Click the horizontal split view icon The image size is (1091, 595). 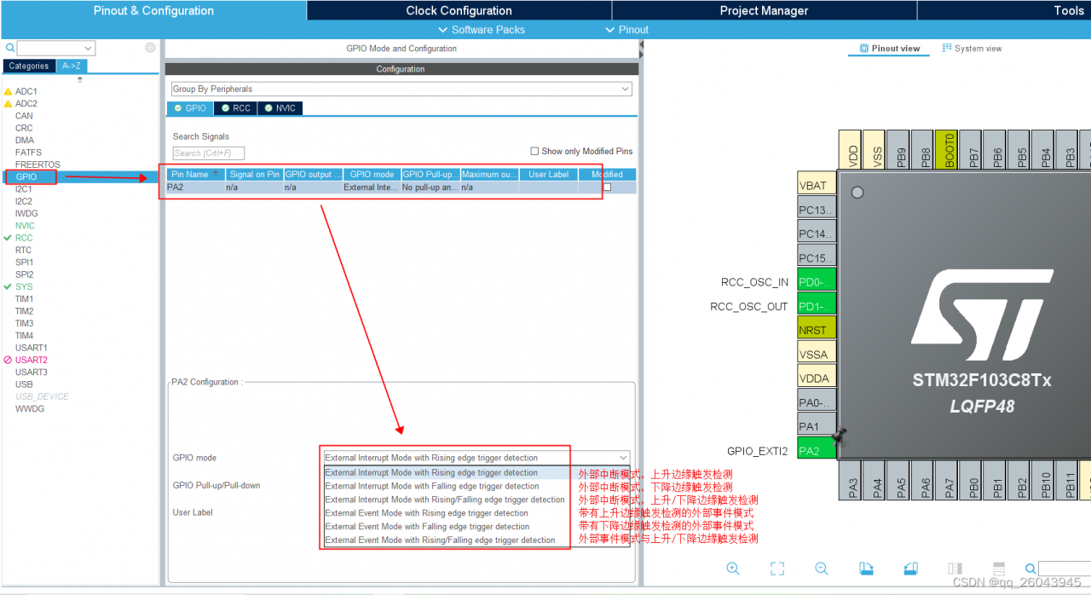coord(999,569)
